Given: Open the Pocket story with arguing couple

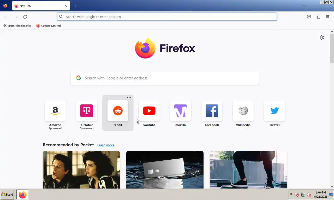Looking at the screenshot, I should tap(81, 170).
